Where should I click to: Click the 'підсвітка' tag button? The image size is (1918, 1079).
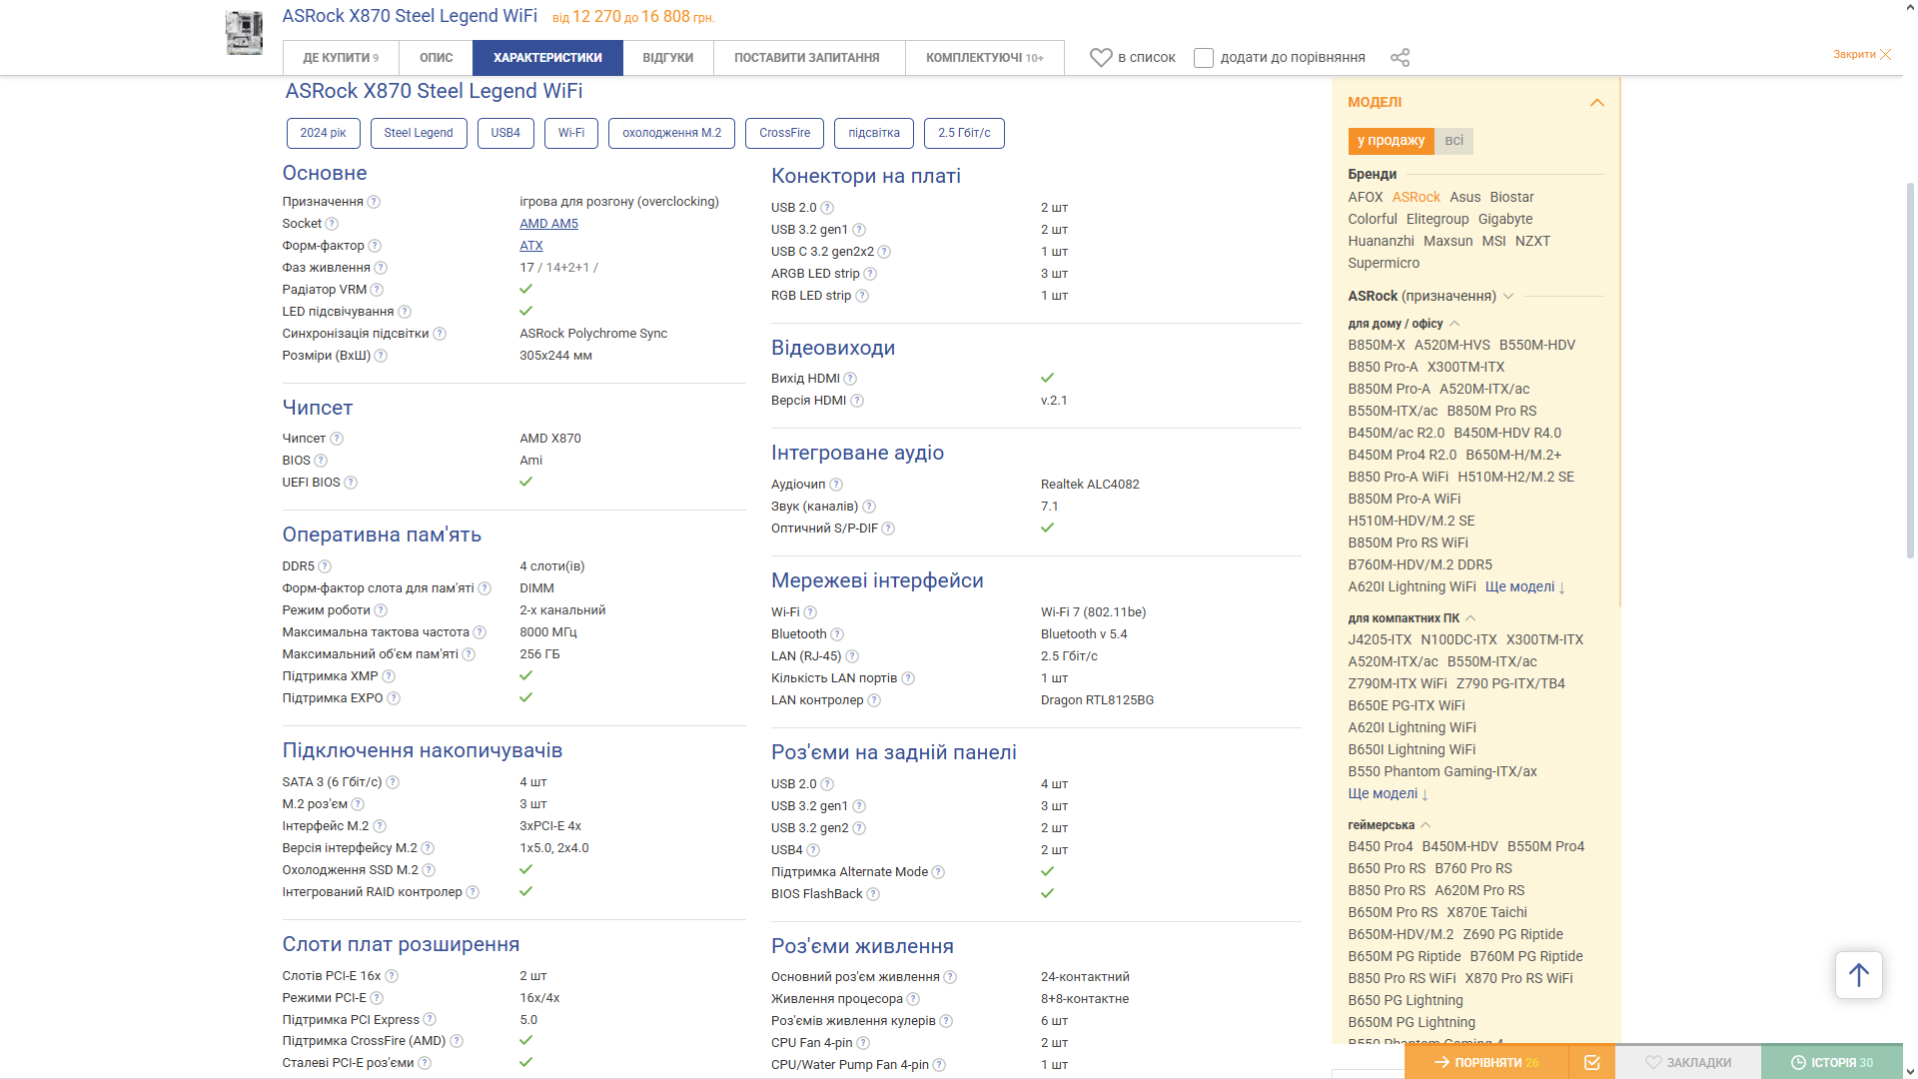pyautogui.click(x=874, y=133)
